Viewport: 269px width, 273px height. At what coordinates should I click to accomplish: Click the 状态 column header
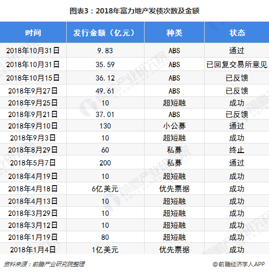coord(237,33)
